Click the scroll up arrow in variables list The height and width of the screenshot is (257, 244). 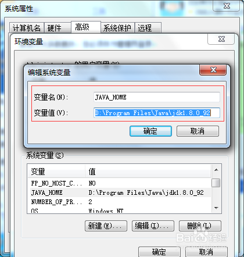click(x=216, y=170)
